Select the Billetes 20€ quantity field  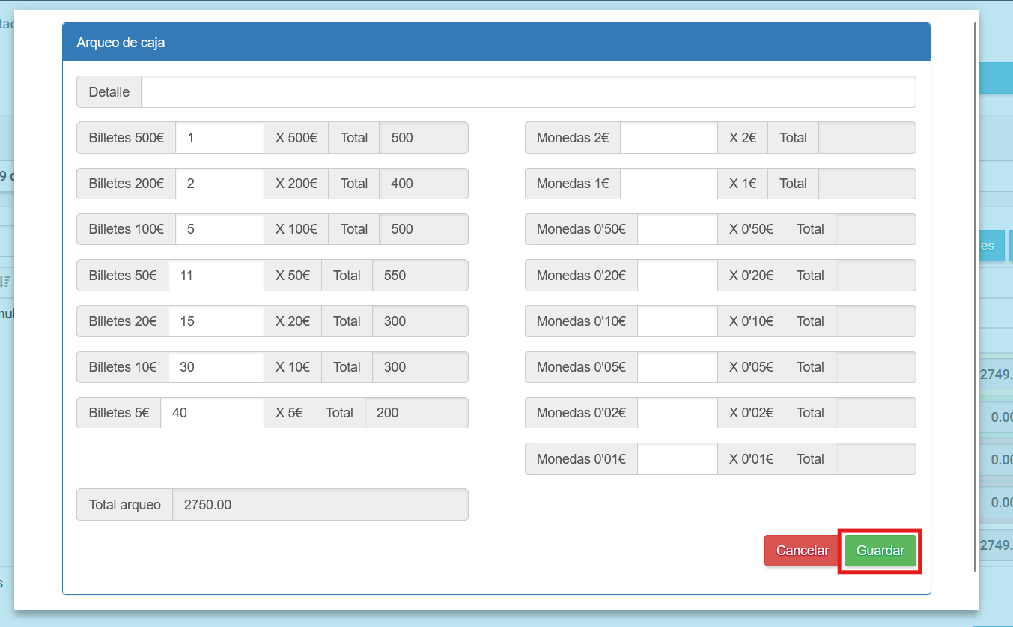[216, 321]
